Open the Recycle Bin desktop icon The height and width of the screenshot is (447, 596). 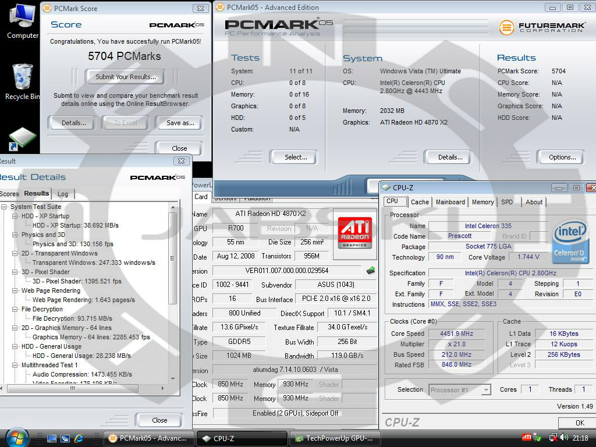tap(22, 81)
